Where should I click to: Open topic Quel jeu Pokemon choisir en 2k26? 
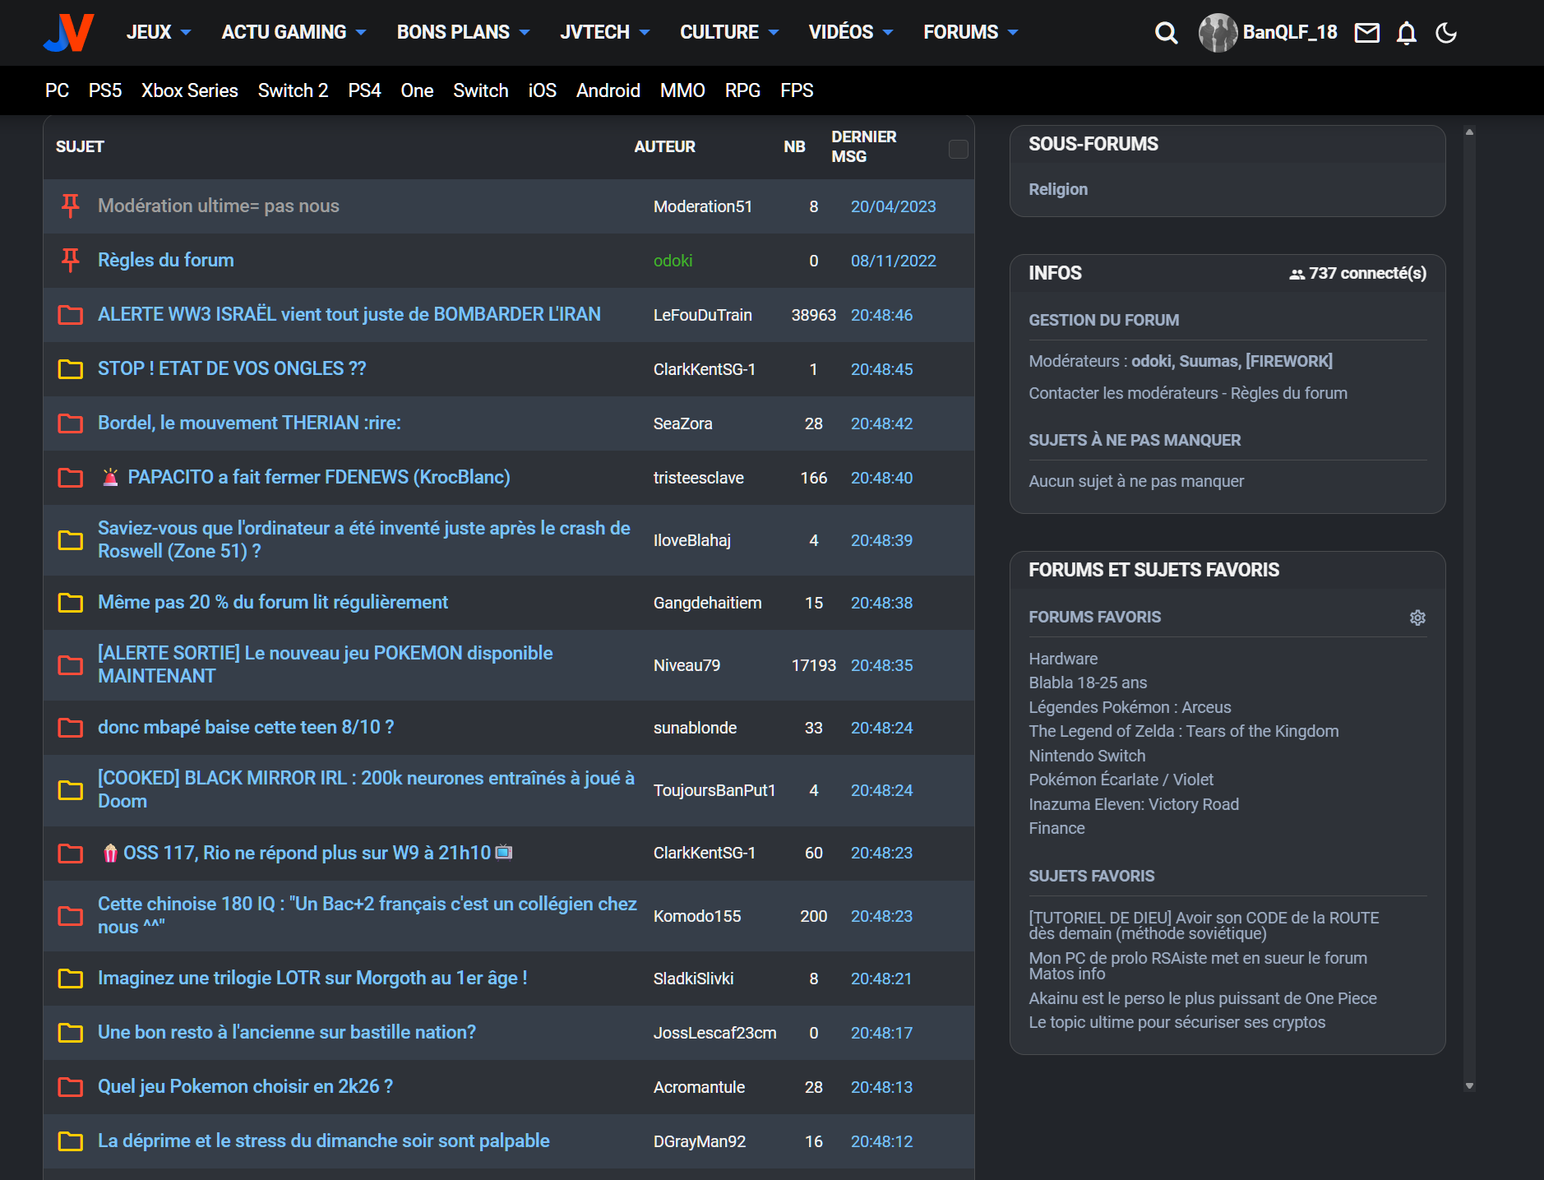245,1086
